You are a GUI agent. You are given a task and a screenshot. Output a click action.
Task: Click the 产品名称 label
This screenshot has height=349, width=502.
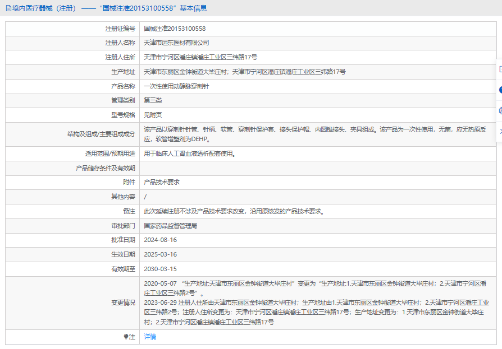124,86
